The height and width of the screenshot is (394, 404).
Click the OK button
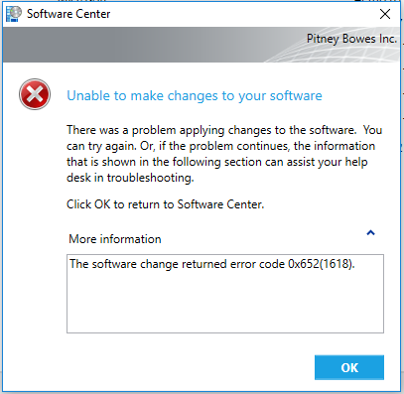[349, 367]
